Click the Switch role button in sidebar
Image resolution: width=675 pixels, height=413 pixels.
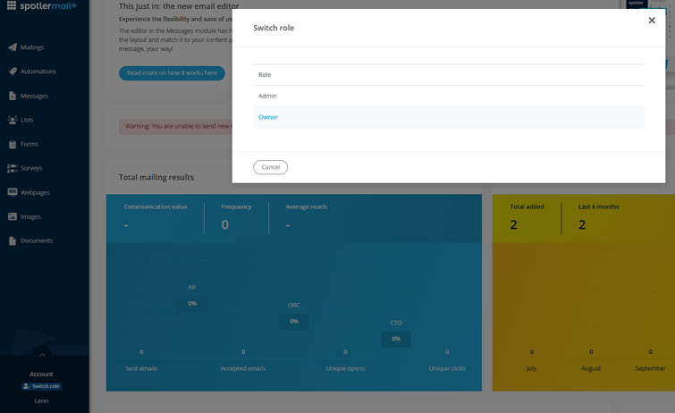pos(41,386)
